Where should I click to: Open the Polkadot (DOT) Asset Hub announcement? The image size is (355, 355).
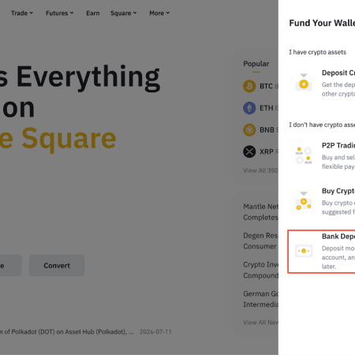point(67,332)
